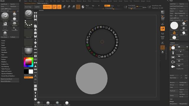
Task: Click the Load Tool button
Action: [x=174, y=4]
